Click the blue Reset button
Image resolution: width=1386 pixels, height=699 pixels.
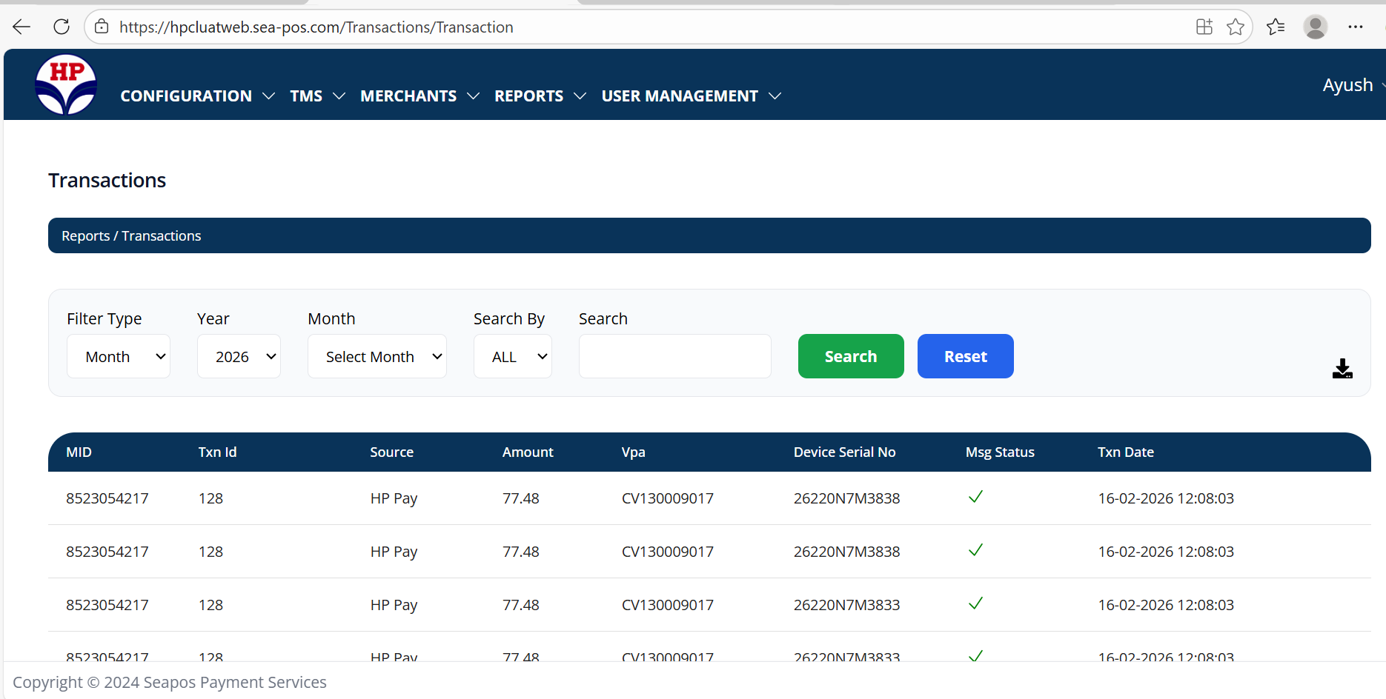965,356
